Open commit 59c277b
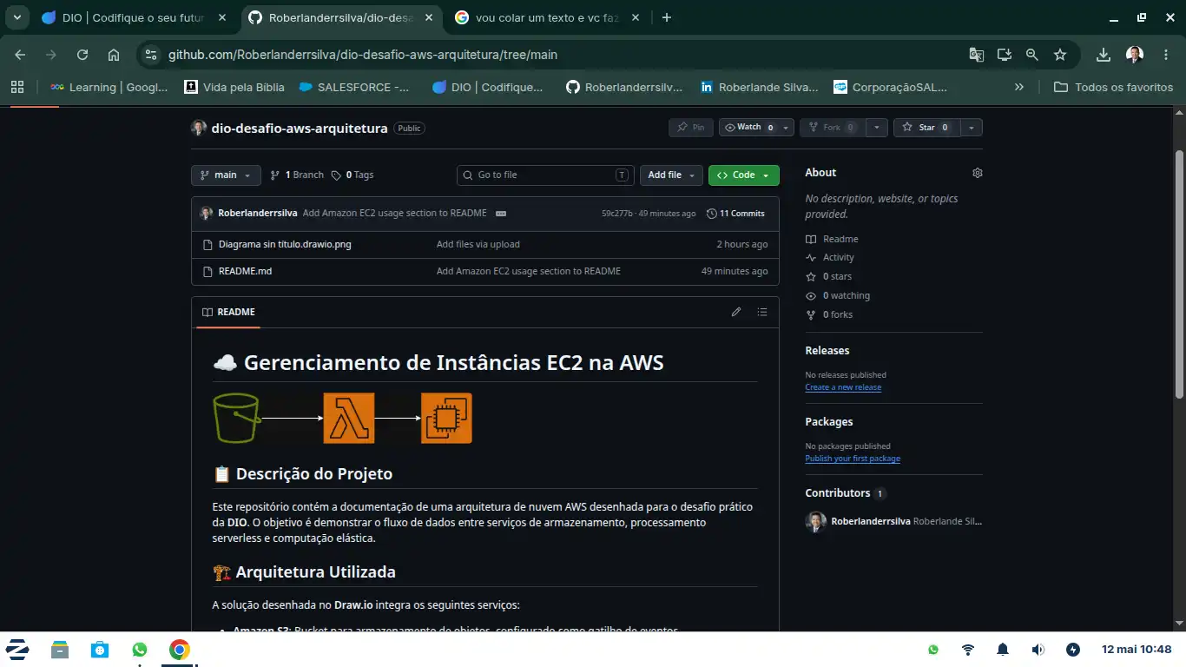 click(x=617, y=214)
